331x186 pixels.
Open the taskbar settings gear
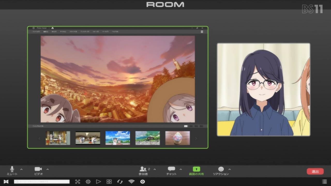coord(88,182)
